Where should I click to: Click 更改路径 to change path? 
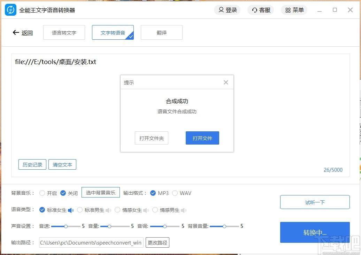tap(158, 242)
